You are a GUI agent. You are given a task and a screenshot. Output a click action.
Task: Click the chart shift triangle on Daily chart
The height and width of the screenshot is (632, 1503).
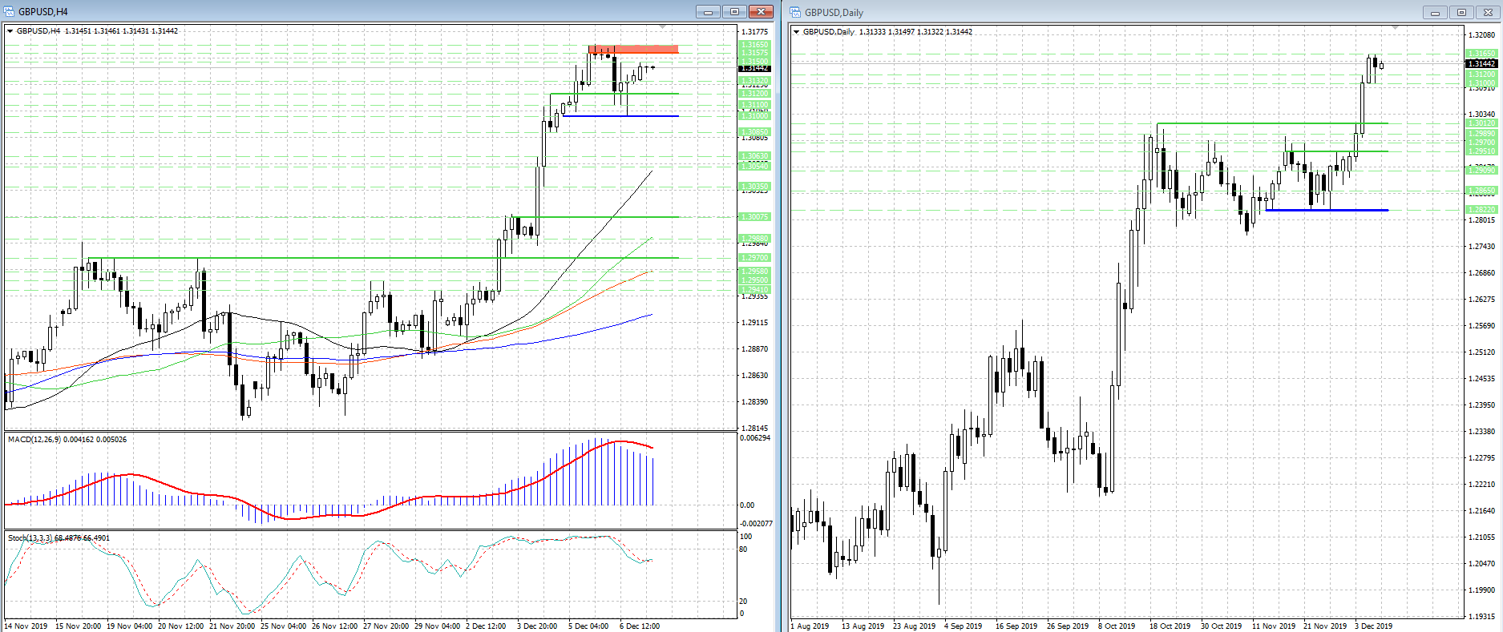tap(1395, 28)
